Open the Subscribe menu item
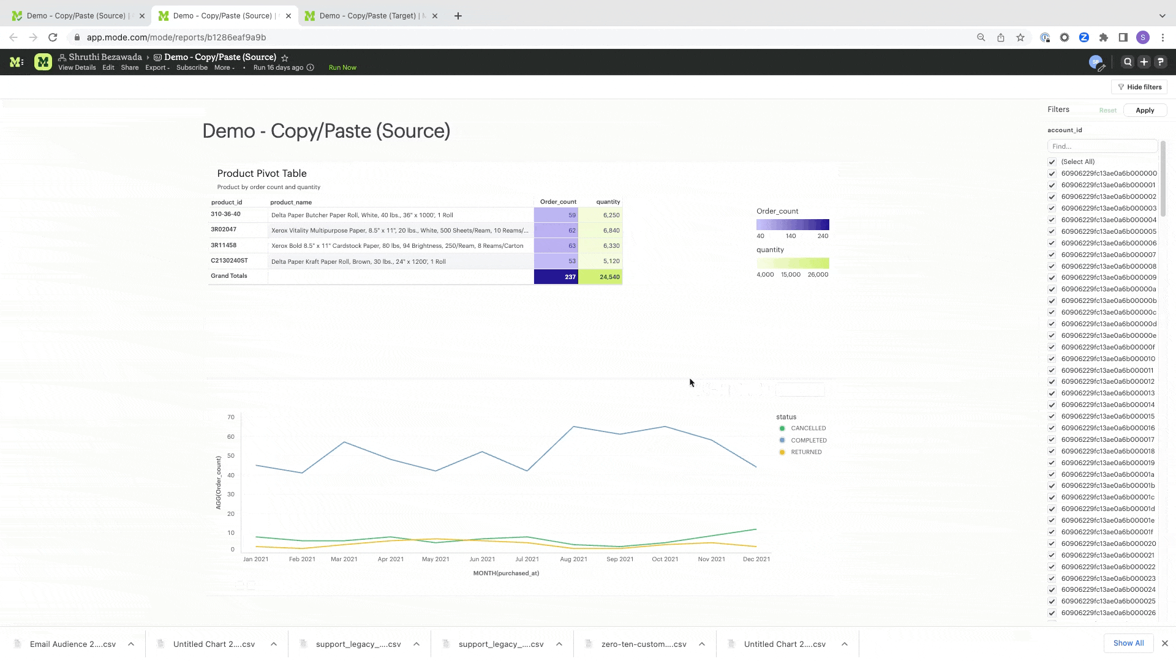 [x=192, y=67]
